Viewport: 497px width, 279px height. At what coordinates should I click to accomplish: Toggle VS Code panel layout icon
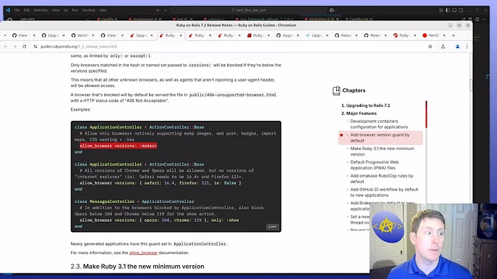[x=454, y=10]
